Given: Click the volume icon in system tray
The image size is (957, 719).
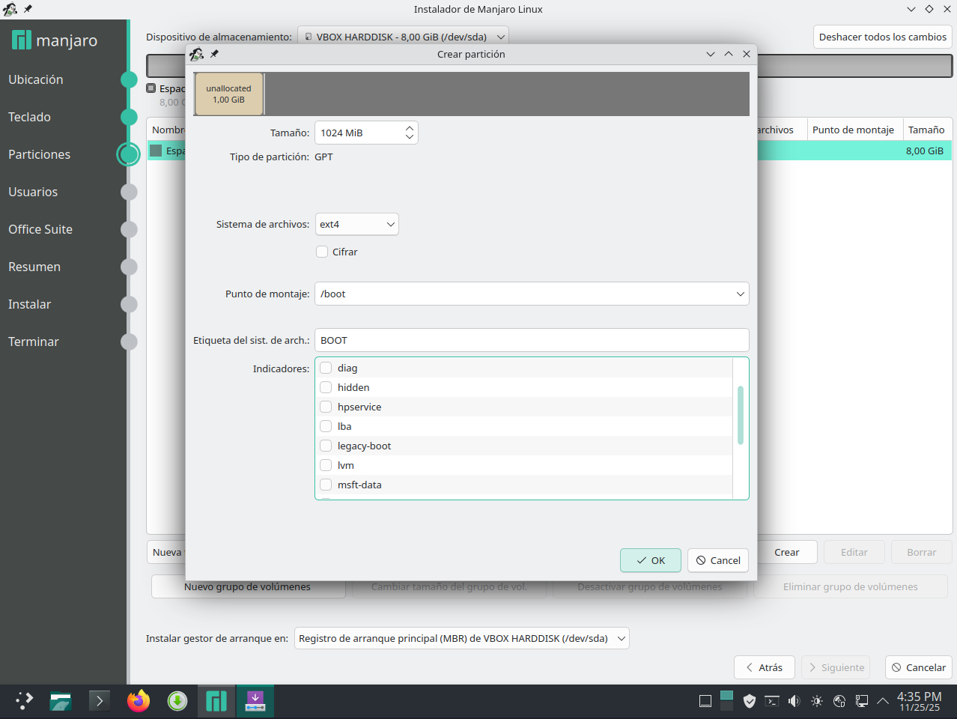Looking at the screenshot, I should [x=795, y=701].
